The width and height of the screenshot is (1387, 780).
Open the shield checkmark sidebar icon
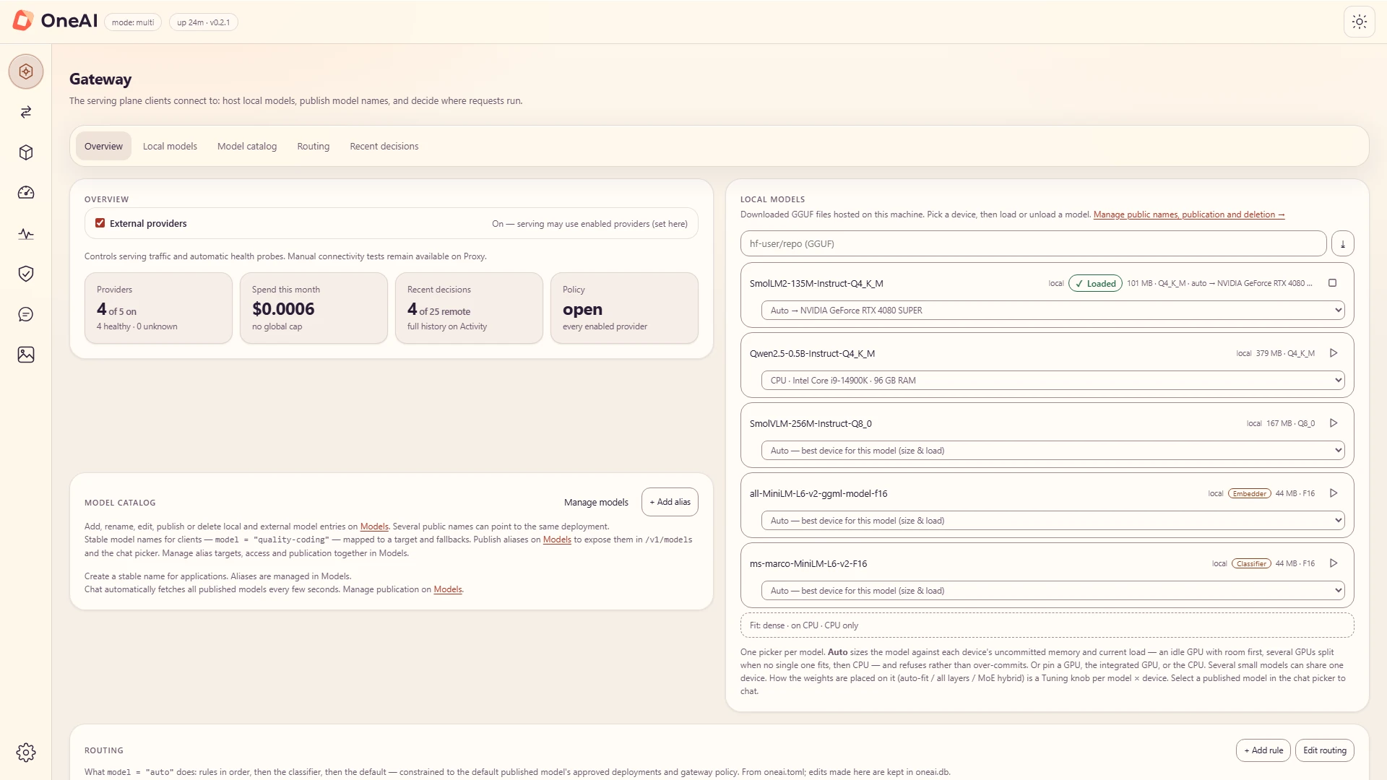[x=26, y=274]
